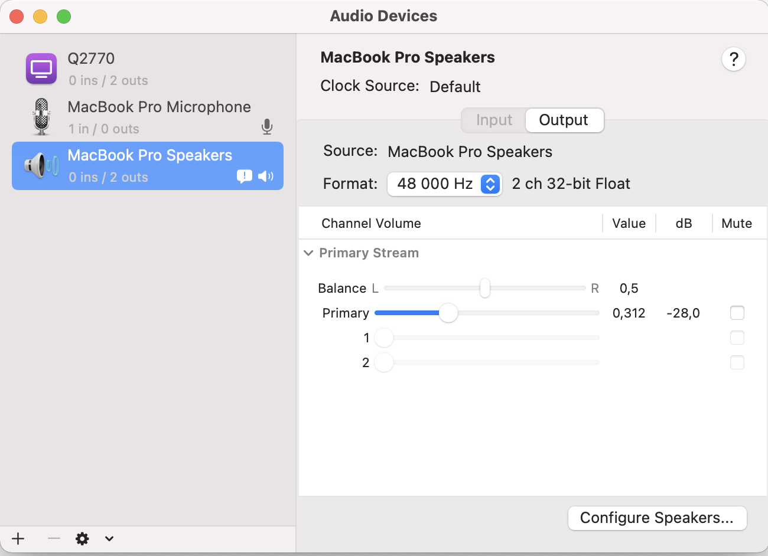Click the default sound output speaker badge
The height and width of the screenshot is (556, 768).
click(x=266, y=176)
